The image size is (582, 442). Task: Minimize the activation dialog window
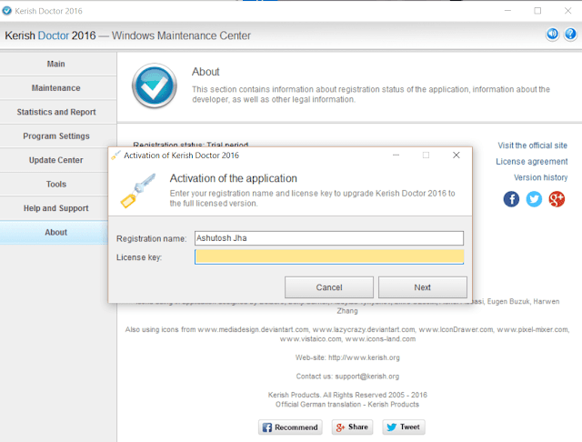coord(396,156)
